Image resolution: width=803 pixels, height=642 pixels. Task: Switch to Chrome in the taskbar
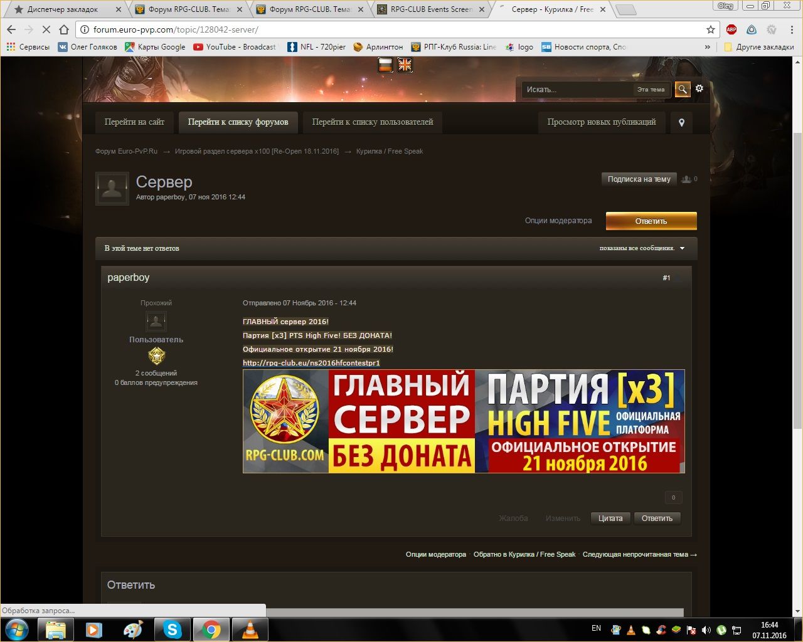[211, 629]
